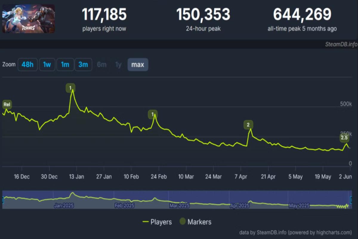The image size is (358, 239).
Task: Open marker 1 near 13 Jan peak
Action: coord(70,88)
